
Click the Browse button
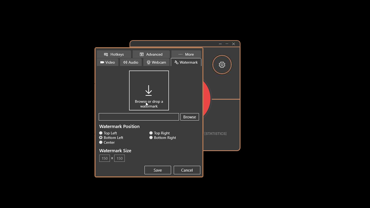tap(189, 117)
